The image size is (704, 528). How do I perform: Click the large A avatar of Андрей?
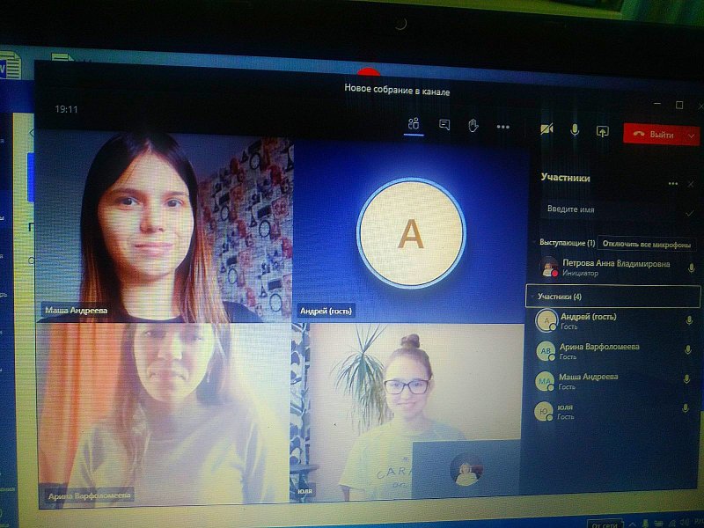point(411,232)
